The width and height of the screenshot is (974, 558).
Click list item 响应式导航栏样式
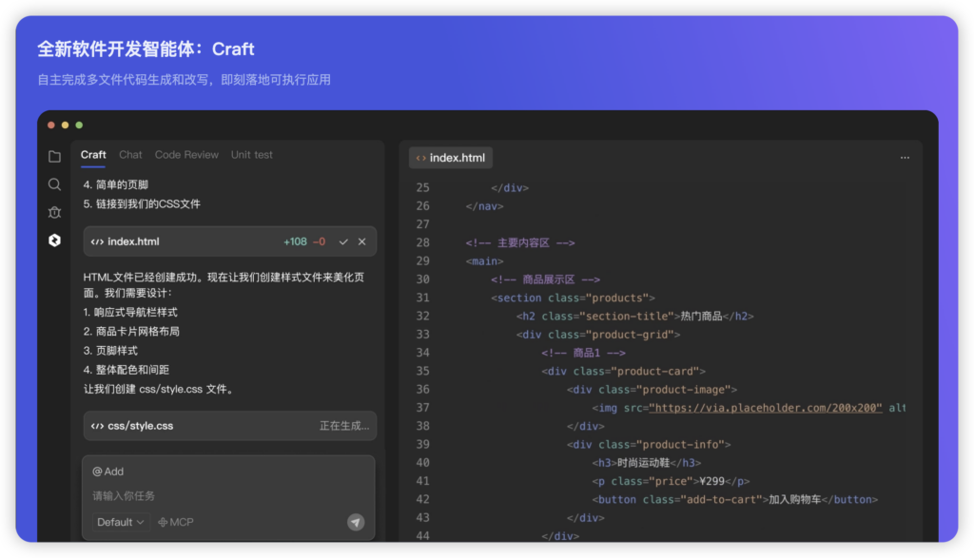coord(130,312)
